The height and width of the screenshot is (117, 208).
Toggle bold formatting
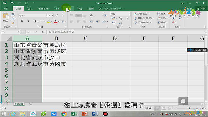[22, 21]
